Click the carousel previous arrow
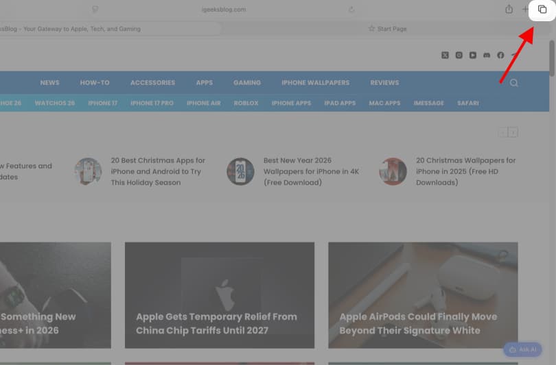This screenshot has height=365, width=556. tap(503, 133)
